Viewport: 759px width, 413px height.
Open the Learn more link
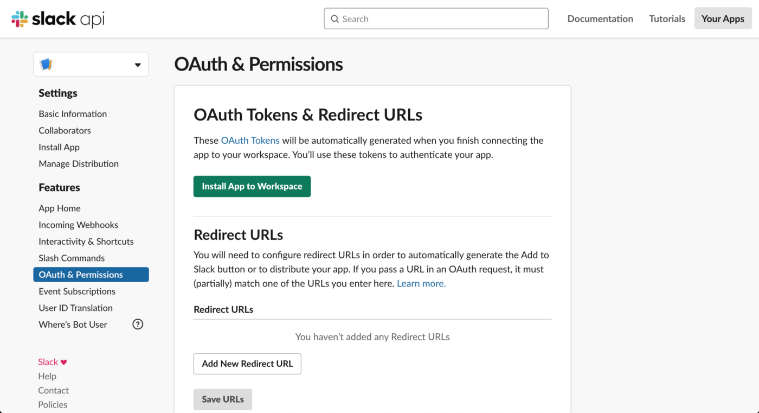[x=421, y=283]
